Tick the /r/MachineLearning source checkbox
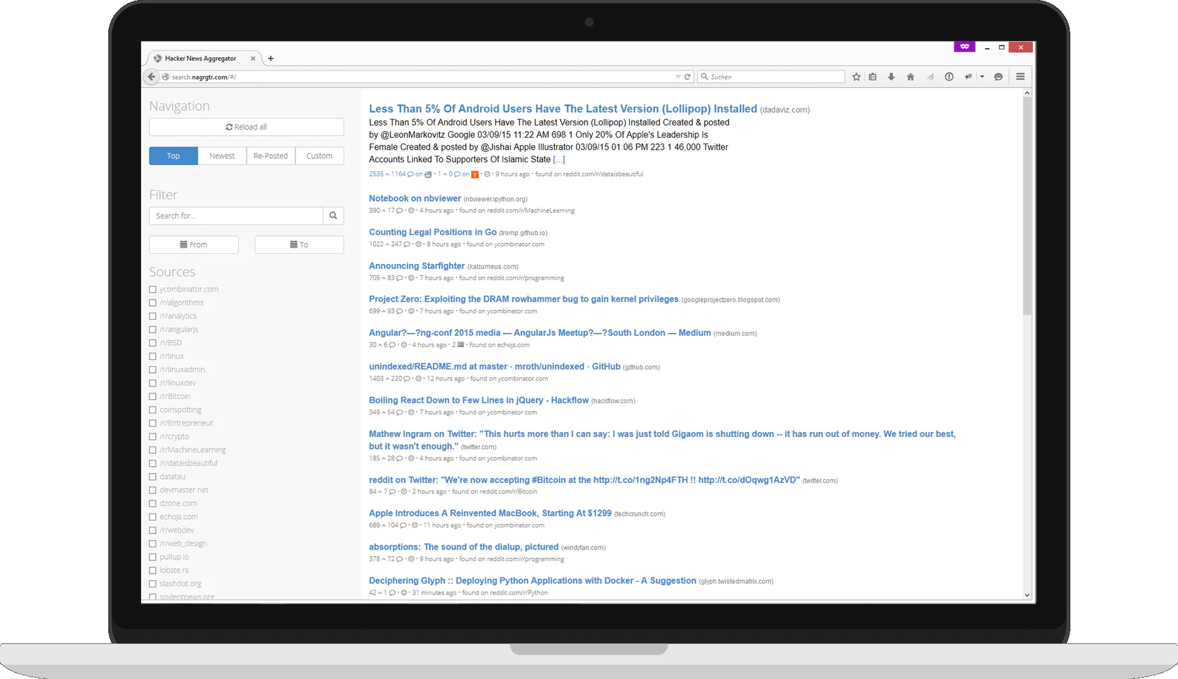1178x679 pixels. click(x=153, y=450)
